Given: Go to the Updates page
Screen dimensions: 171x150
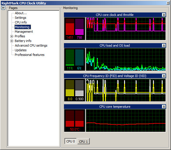Looking at the screenshot, I should point(21,50).
